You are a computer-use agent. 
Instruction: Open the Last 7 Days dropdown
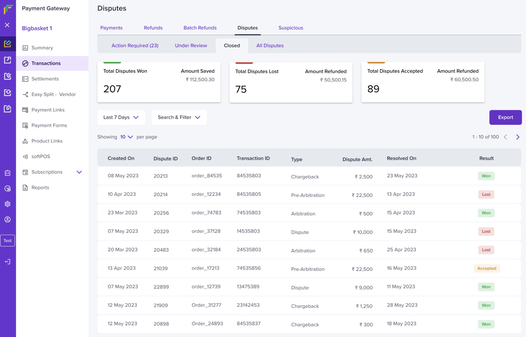pyautogui.click(x=121, y=117)
